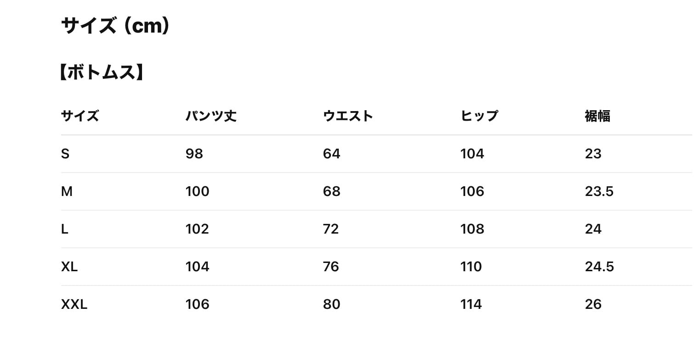694x341 pixels.
Task: Click the M size row label
Action: (67, 191)
